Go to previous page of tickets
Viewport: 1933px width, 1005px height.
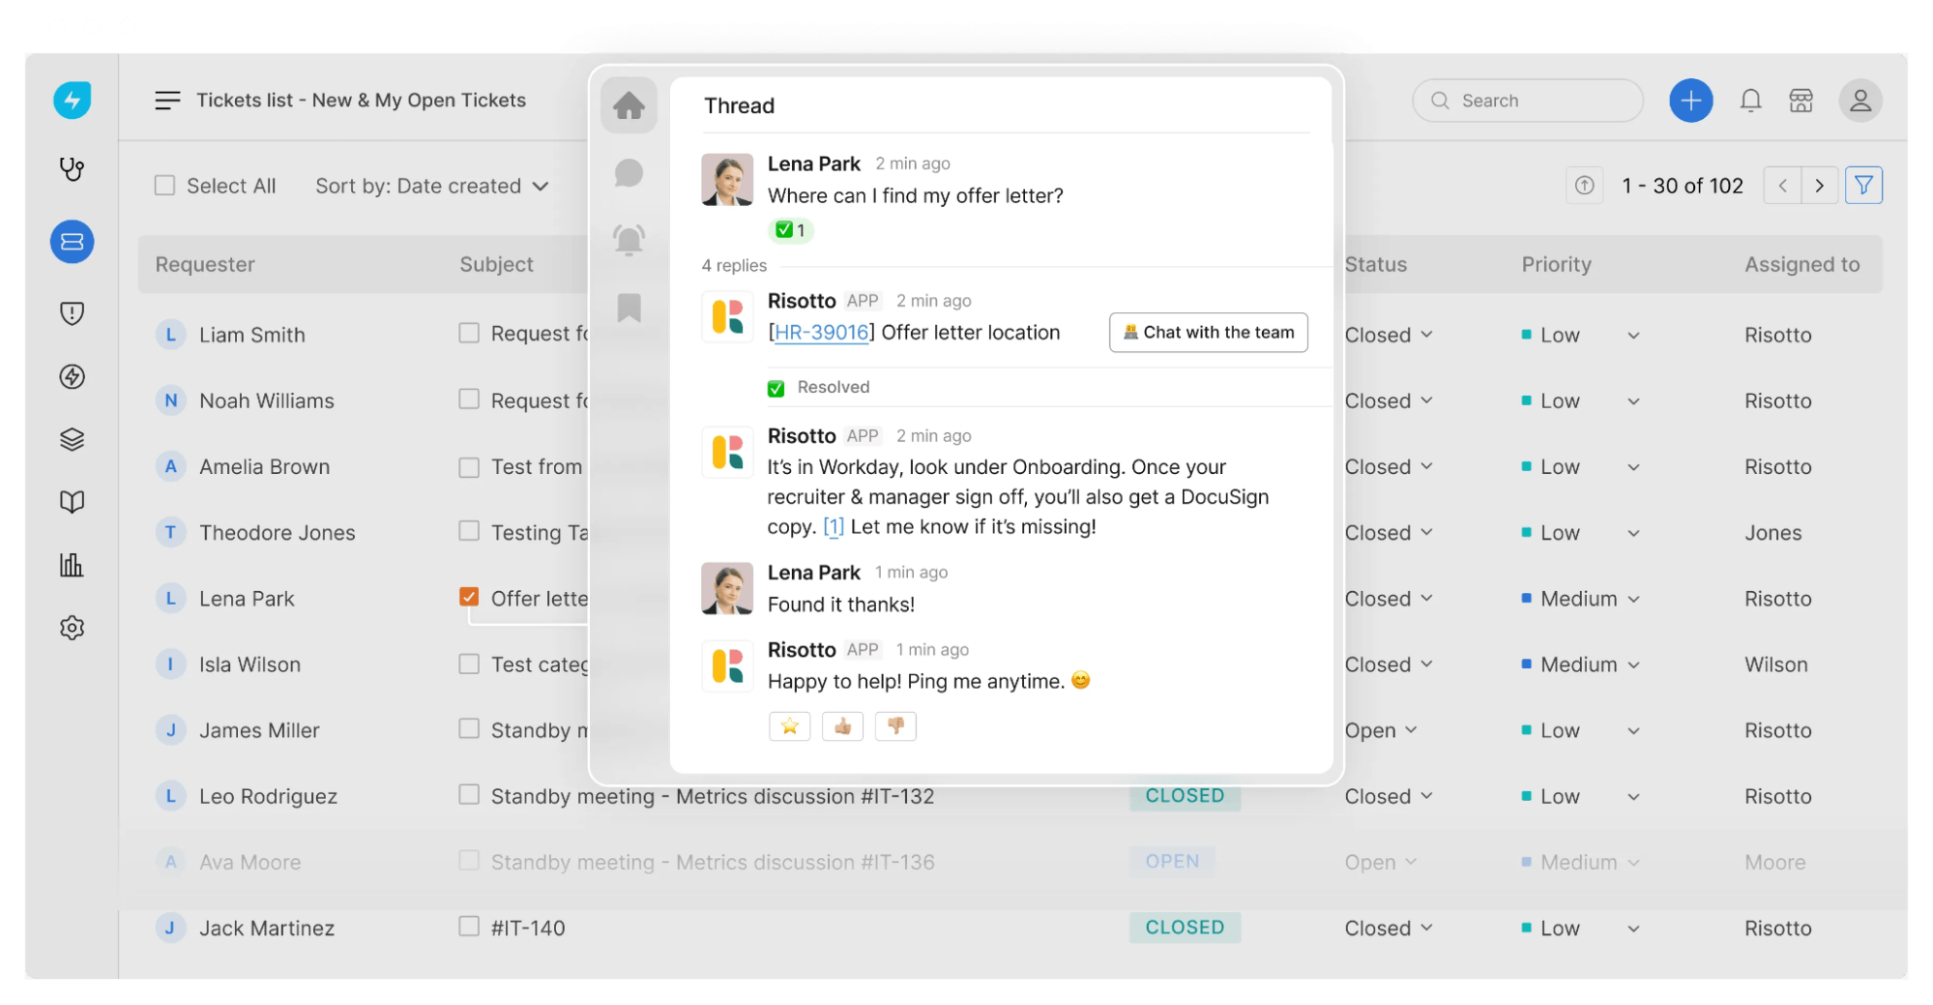[1782, 185]
